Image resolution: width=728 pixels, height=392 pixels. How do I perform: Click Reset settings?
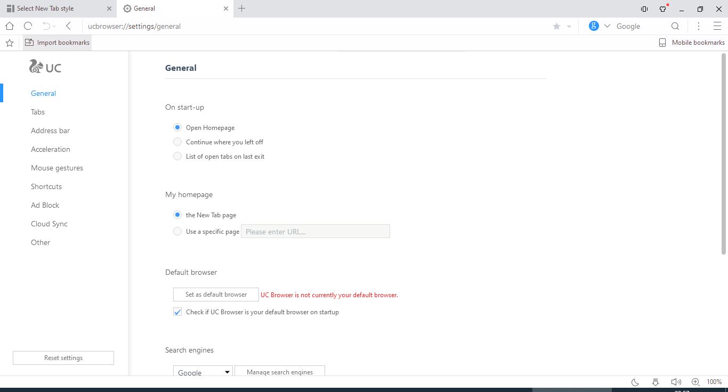coord(63,358)
